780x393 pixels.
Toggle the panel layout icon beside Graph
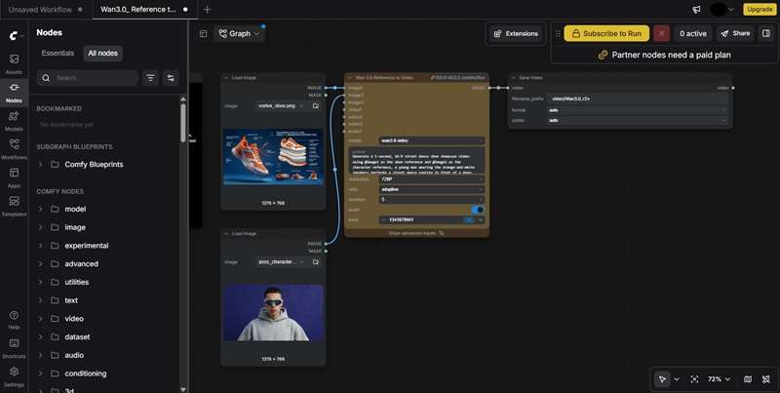(203, 34)
